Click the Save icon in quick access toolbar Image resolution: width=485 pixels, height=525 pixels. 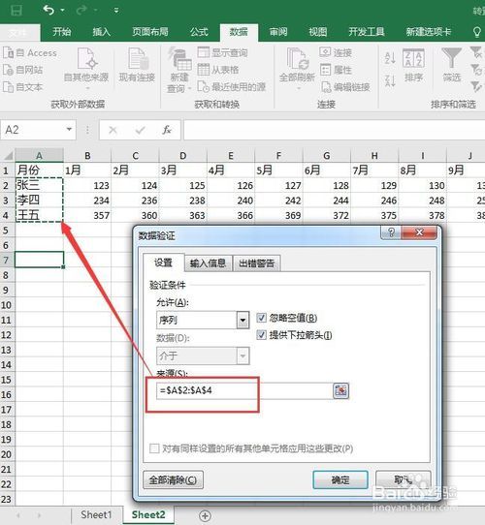point(16,11)
